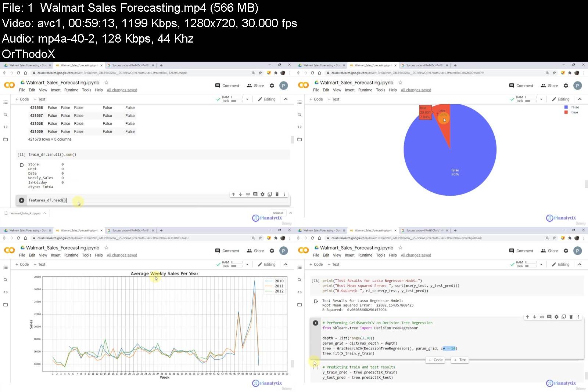Click 'All changes saved' link in pie chart frame

click(x=416, y=90)
